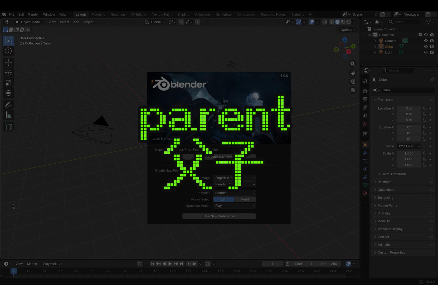Open the Keymap dropdown in splash
This screenshot has height=285, width=438.
pos(235,193)
